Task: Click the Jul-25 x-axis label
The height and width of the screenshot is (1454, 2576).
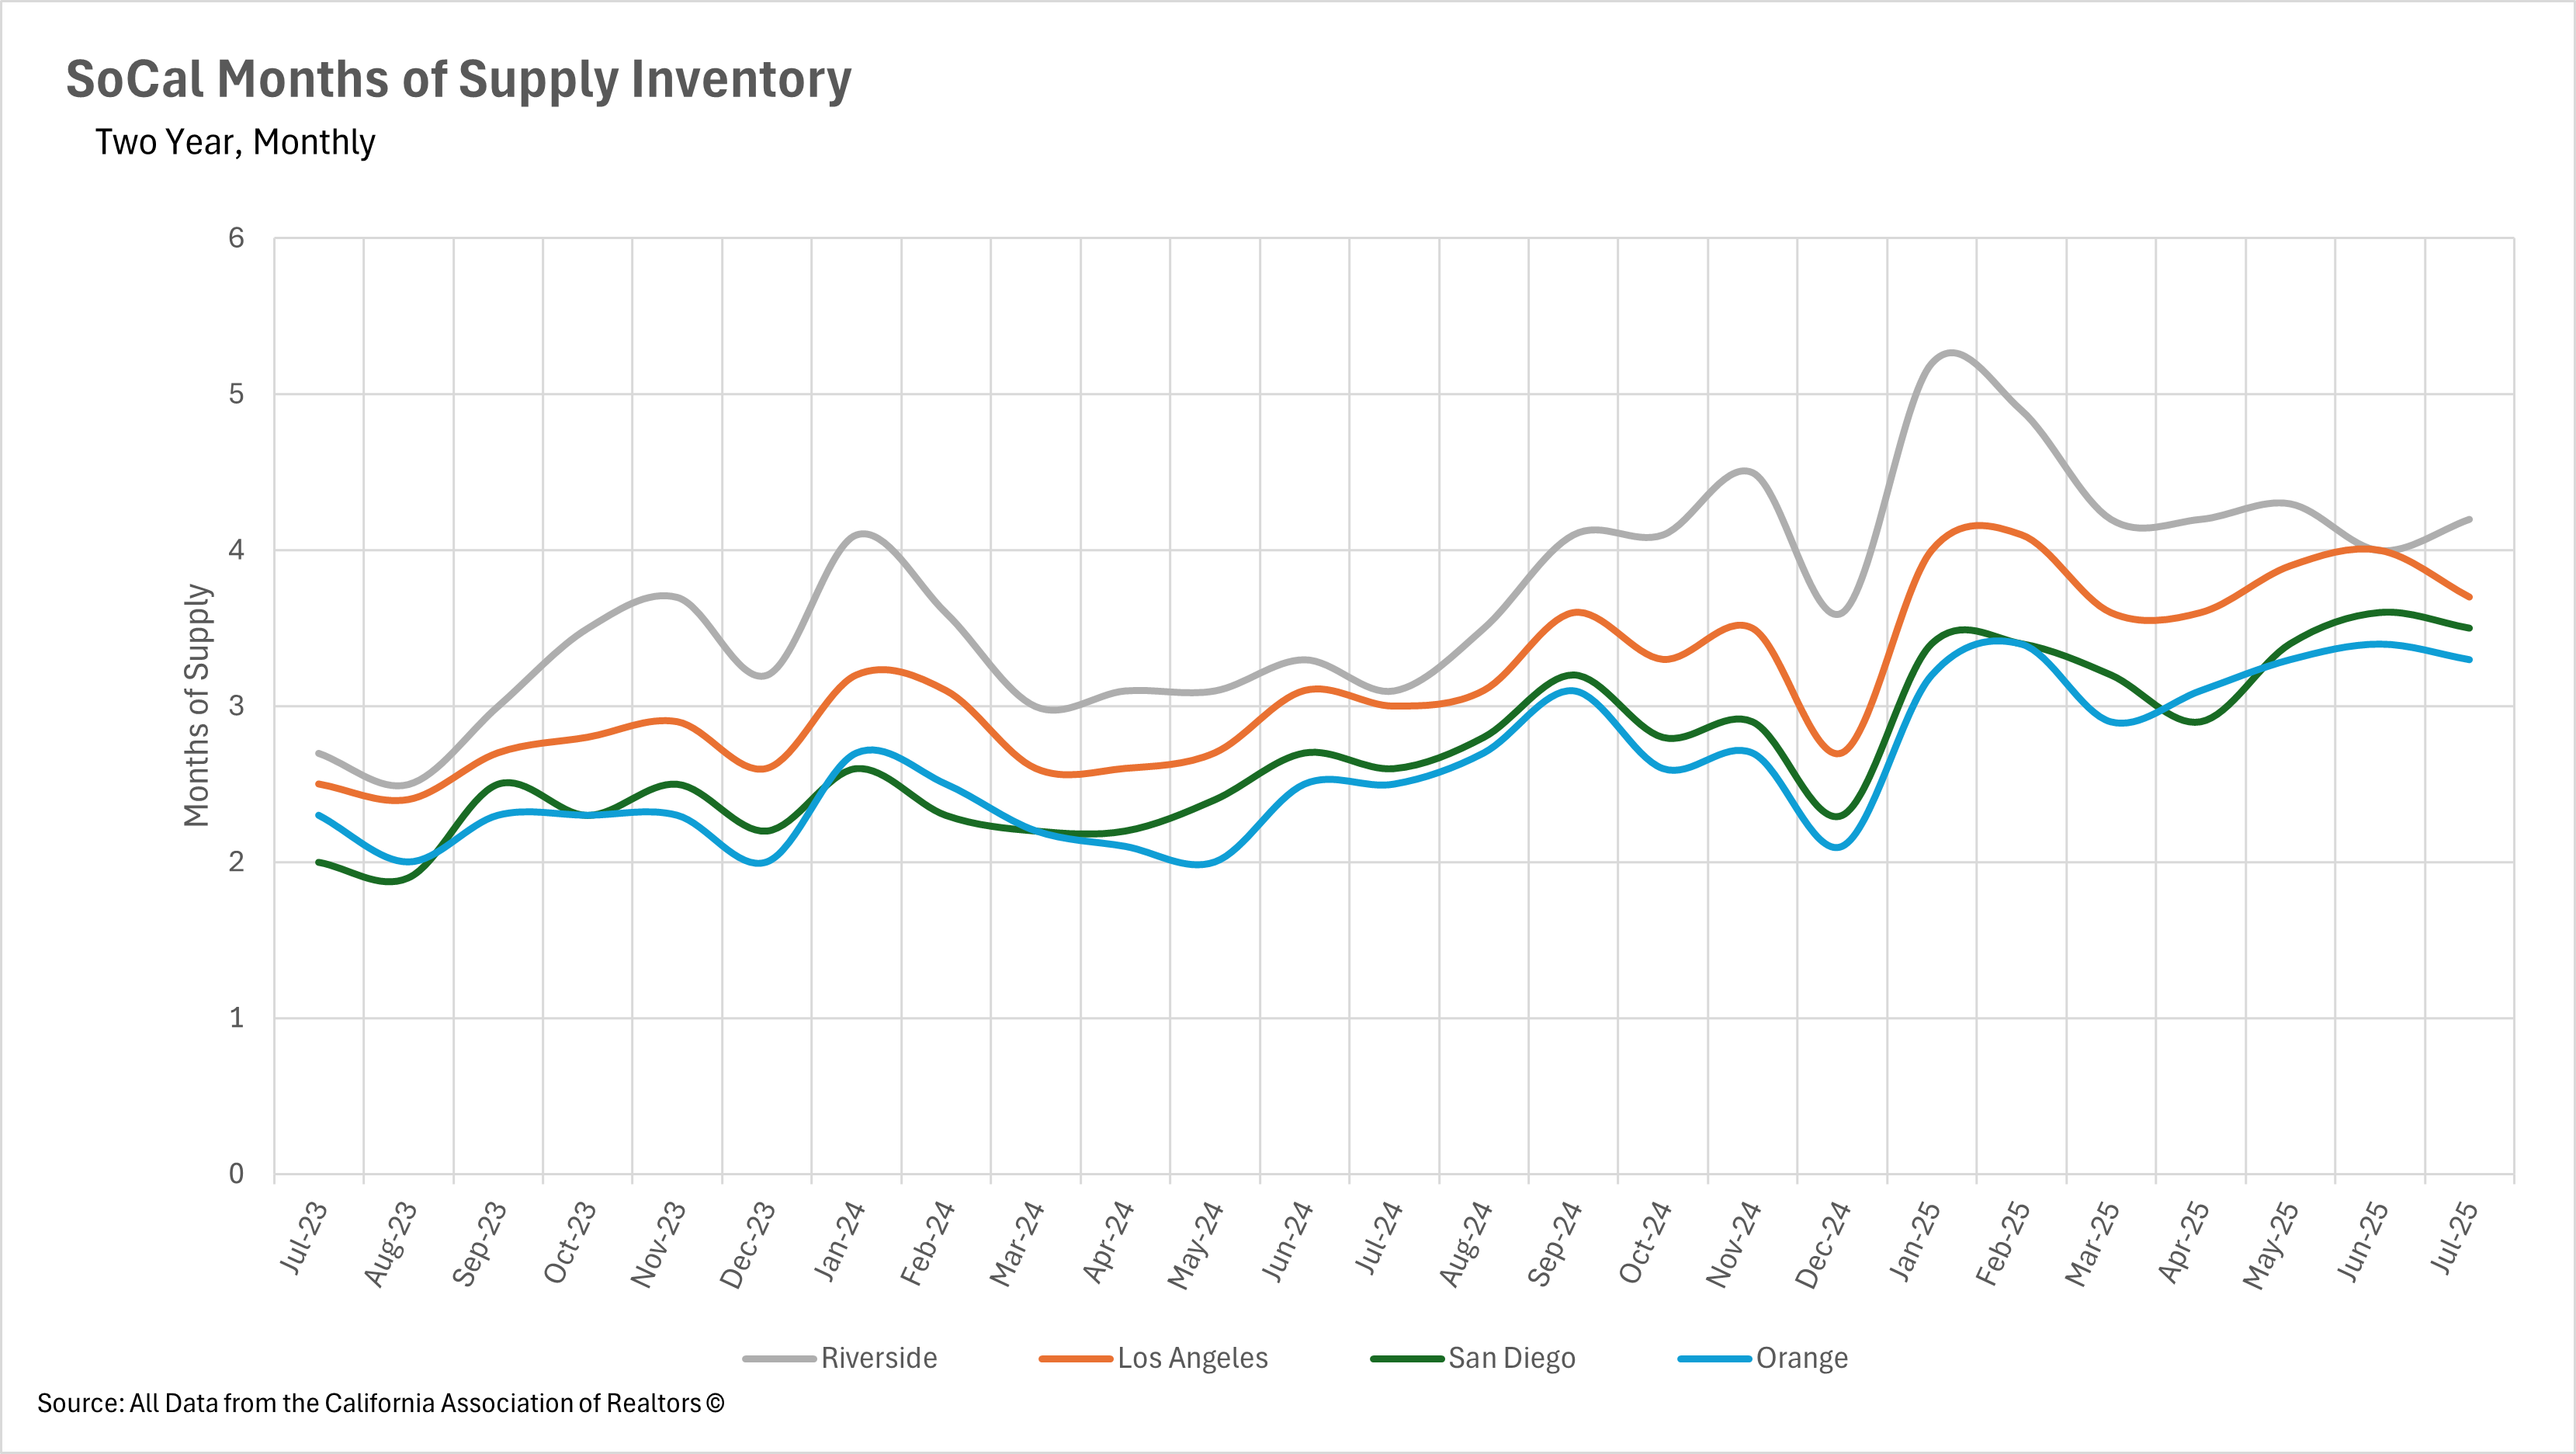Action: click(2453, 1238)
